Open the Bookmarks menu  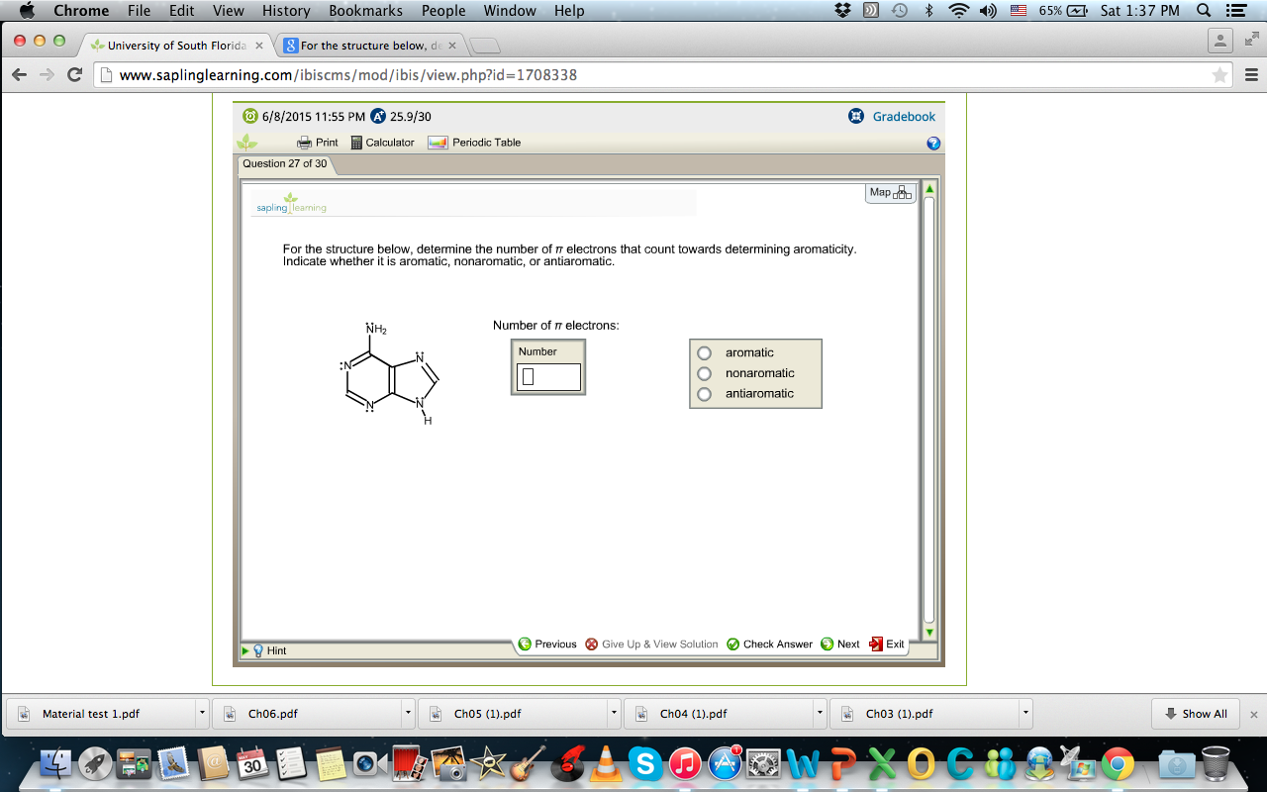364,11
